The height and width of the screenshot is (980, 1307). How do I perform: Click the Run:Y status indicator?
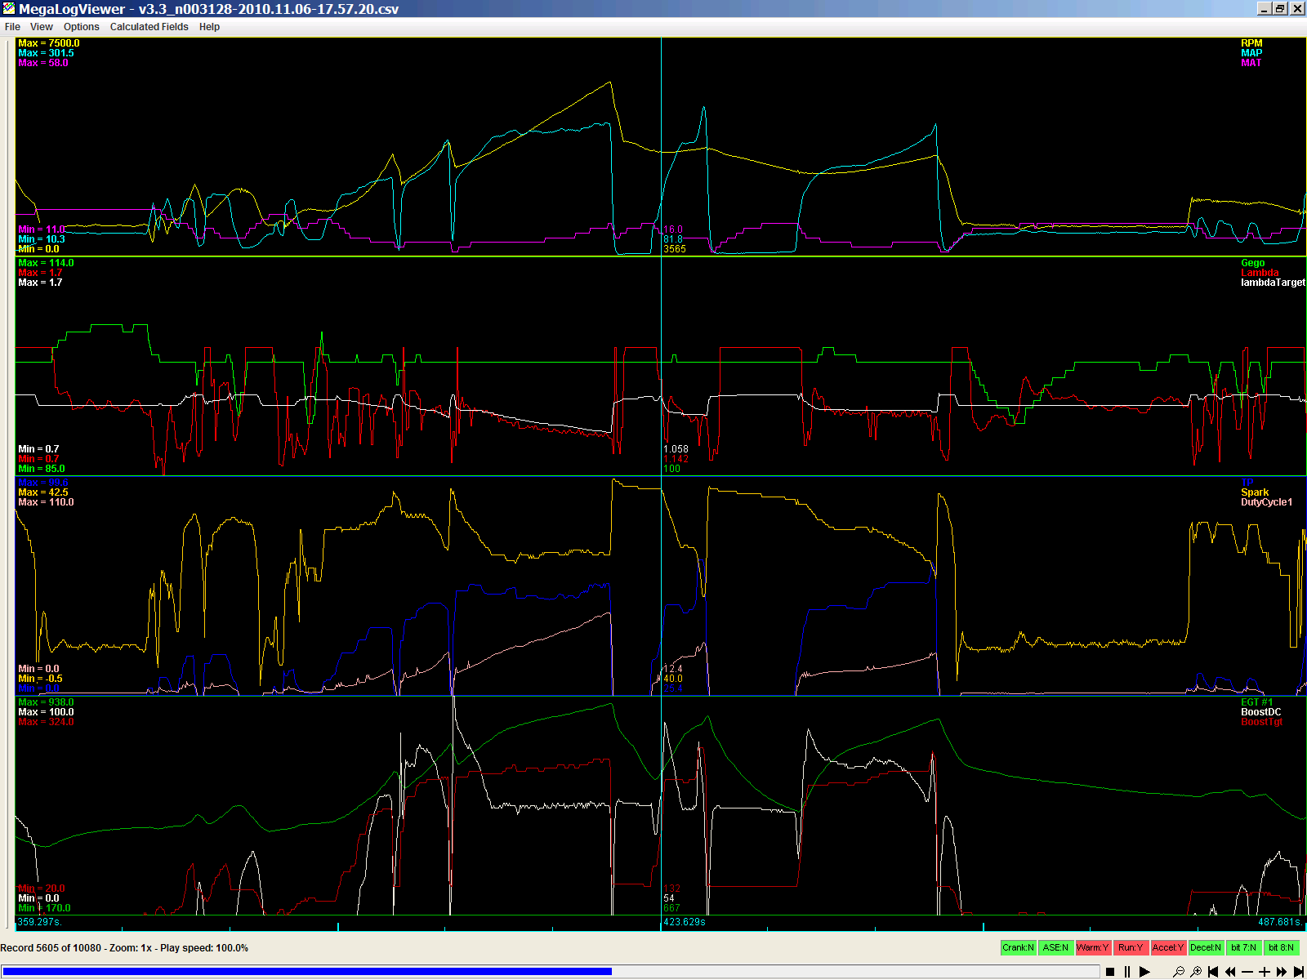[x=1131, y=947]
